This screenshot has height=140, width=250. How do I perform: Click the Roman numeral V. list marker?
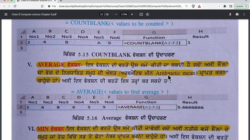(x=30, y=65)
